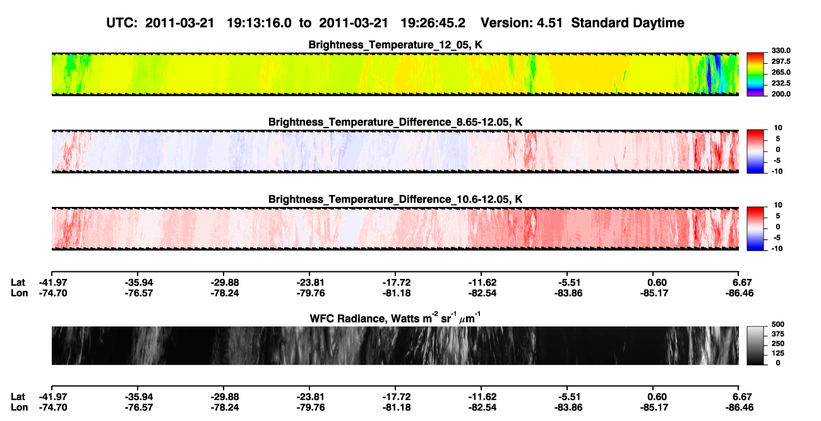
Task: Click latitude -5.51 on the upper axis
Action: [x=570, y=282]
